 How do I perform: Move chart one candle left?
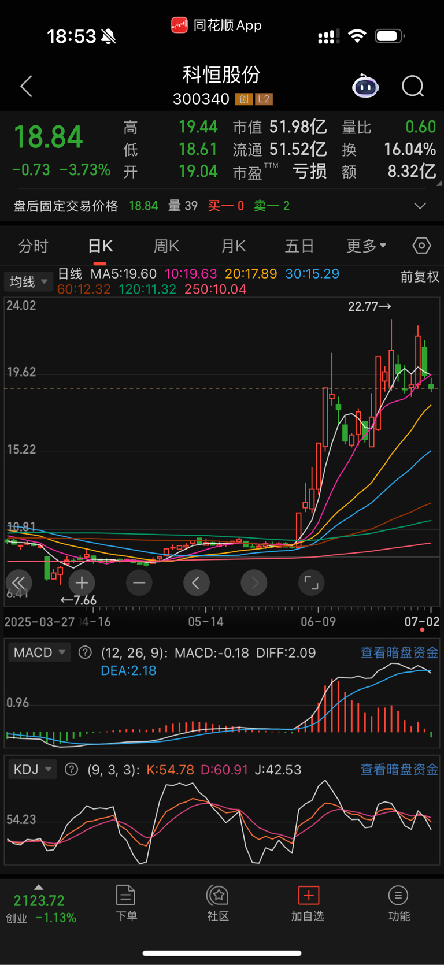196,582
